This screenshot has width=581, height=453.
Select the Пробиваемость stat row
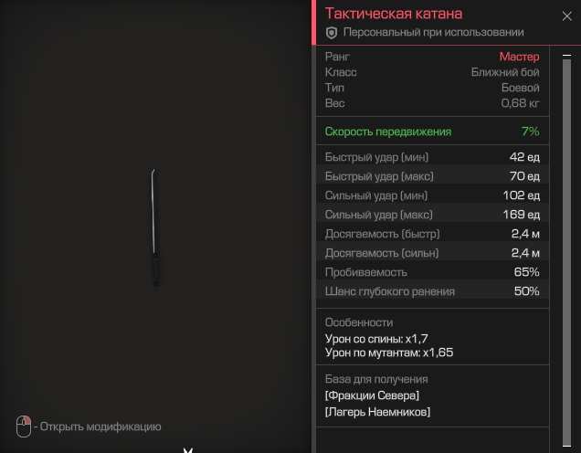pyautogui.click(x=432, y=272)
